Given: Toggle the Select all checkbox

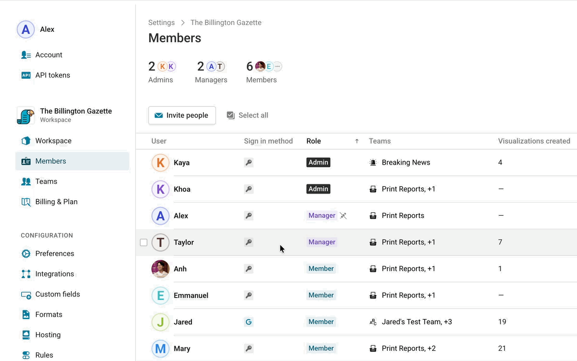Looking at the screenshot, I should 231,115.
